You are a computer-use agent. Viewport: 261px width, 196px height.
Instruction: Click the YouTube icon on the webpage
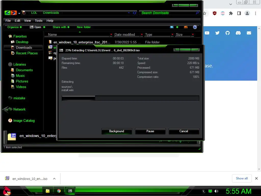pyautogui.click(x=207, y=33)
